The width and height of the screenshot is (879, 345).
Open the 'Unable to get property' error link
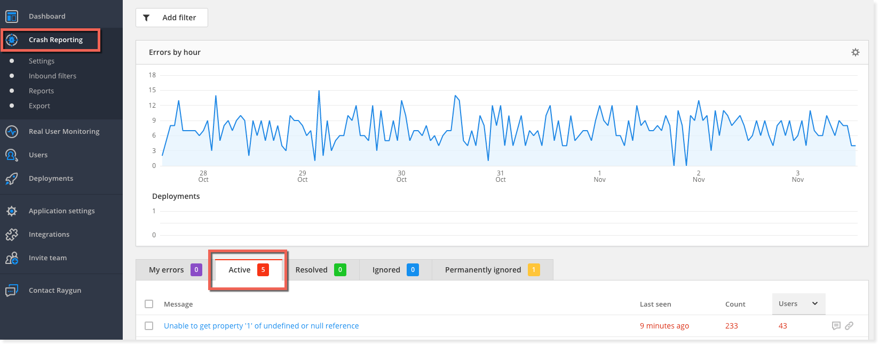[x=261, y=326]
